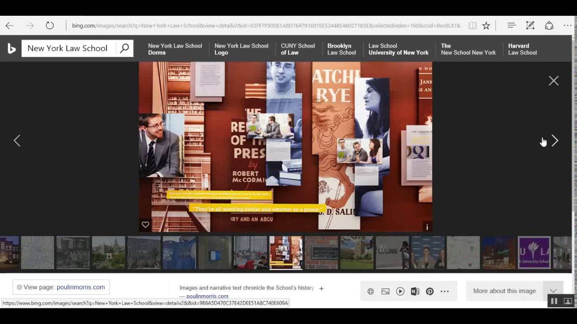
Task: Show the previous image
Action: (x=17, y=141)
